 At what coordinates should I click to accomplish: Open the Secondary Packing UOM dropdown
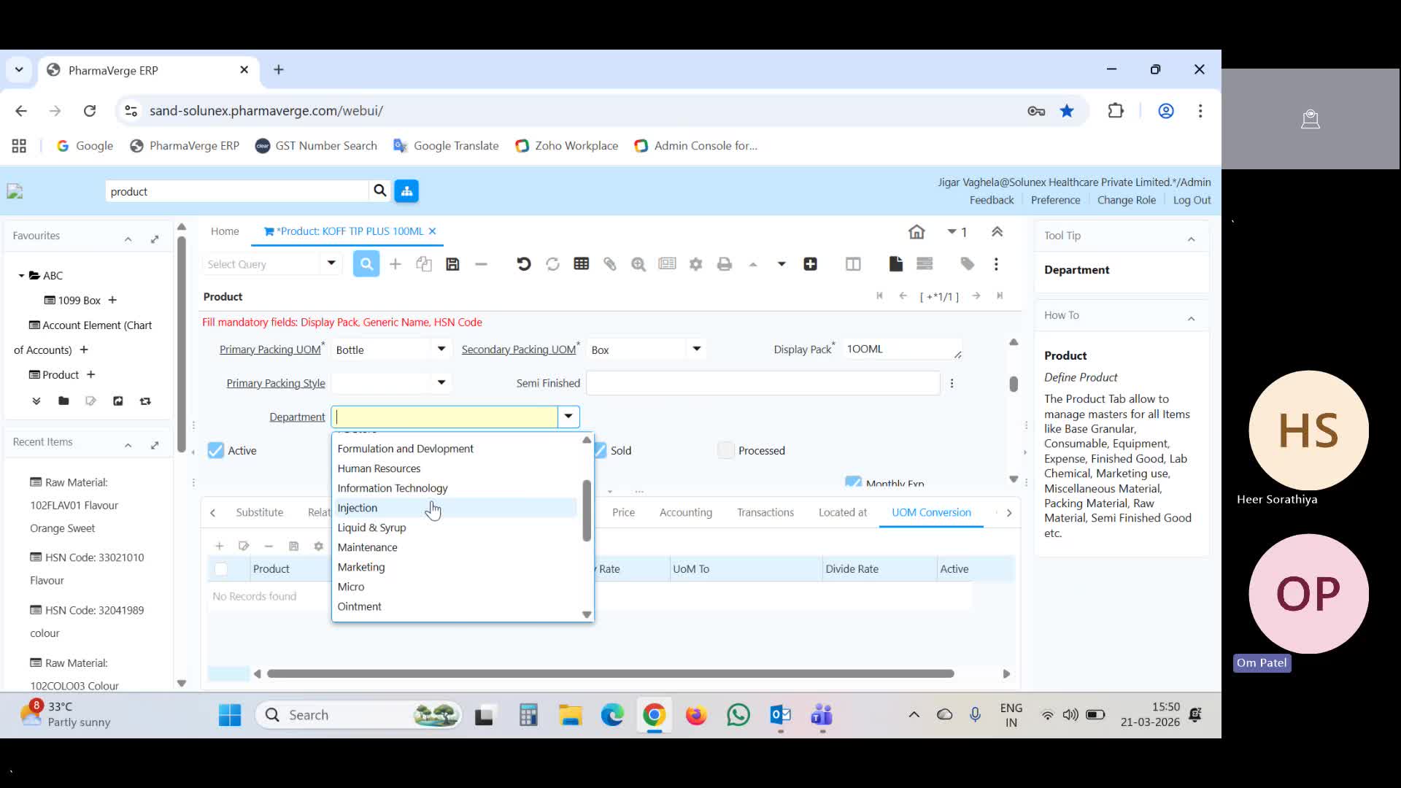pos(697,349)
